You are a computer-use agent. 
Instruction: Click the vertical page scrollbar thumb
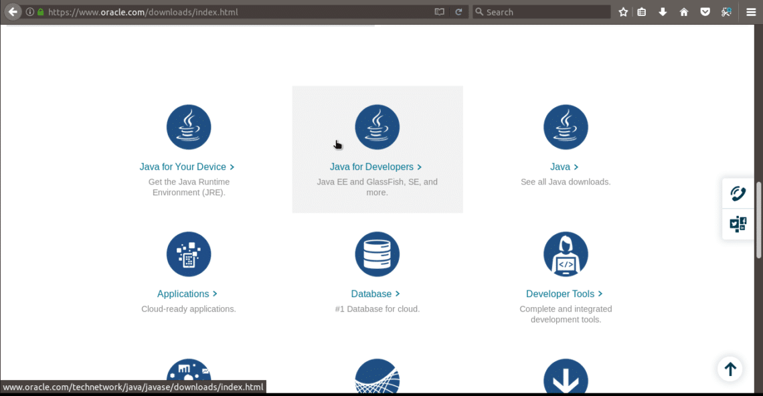coord(758,220)
